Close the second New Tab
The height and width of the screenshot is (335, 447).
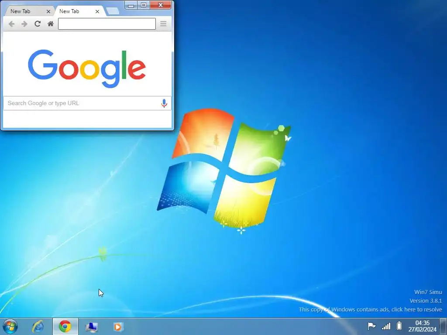coord(97,12)
